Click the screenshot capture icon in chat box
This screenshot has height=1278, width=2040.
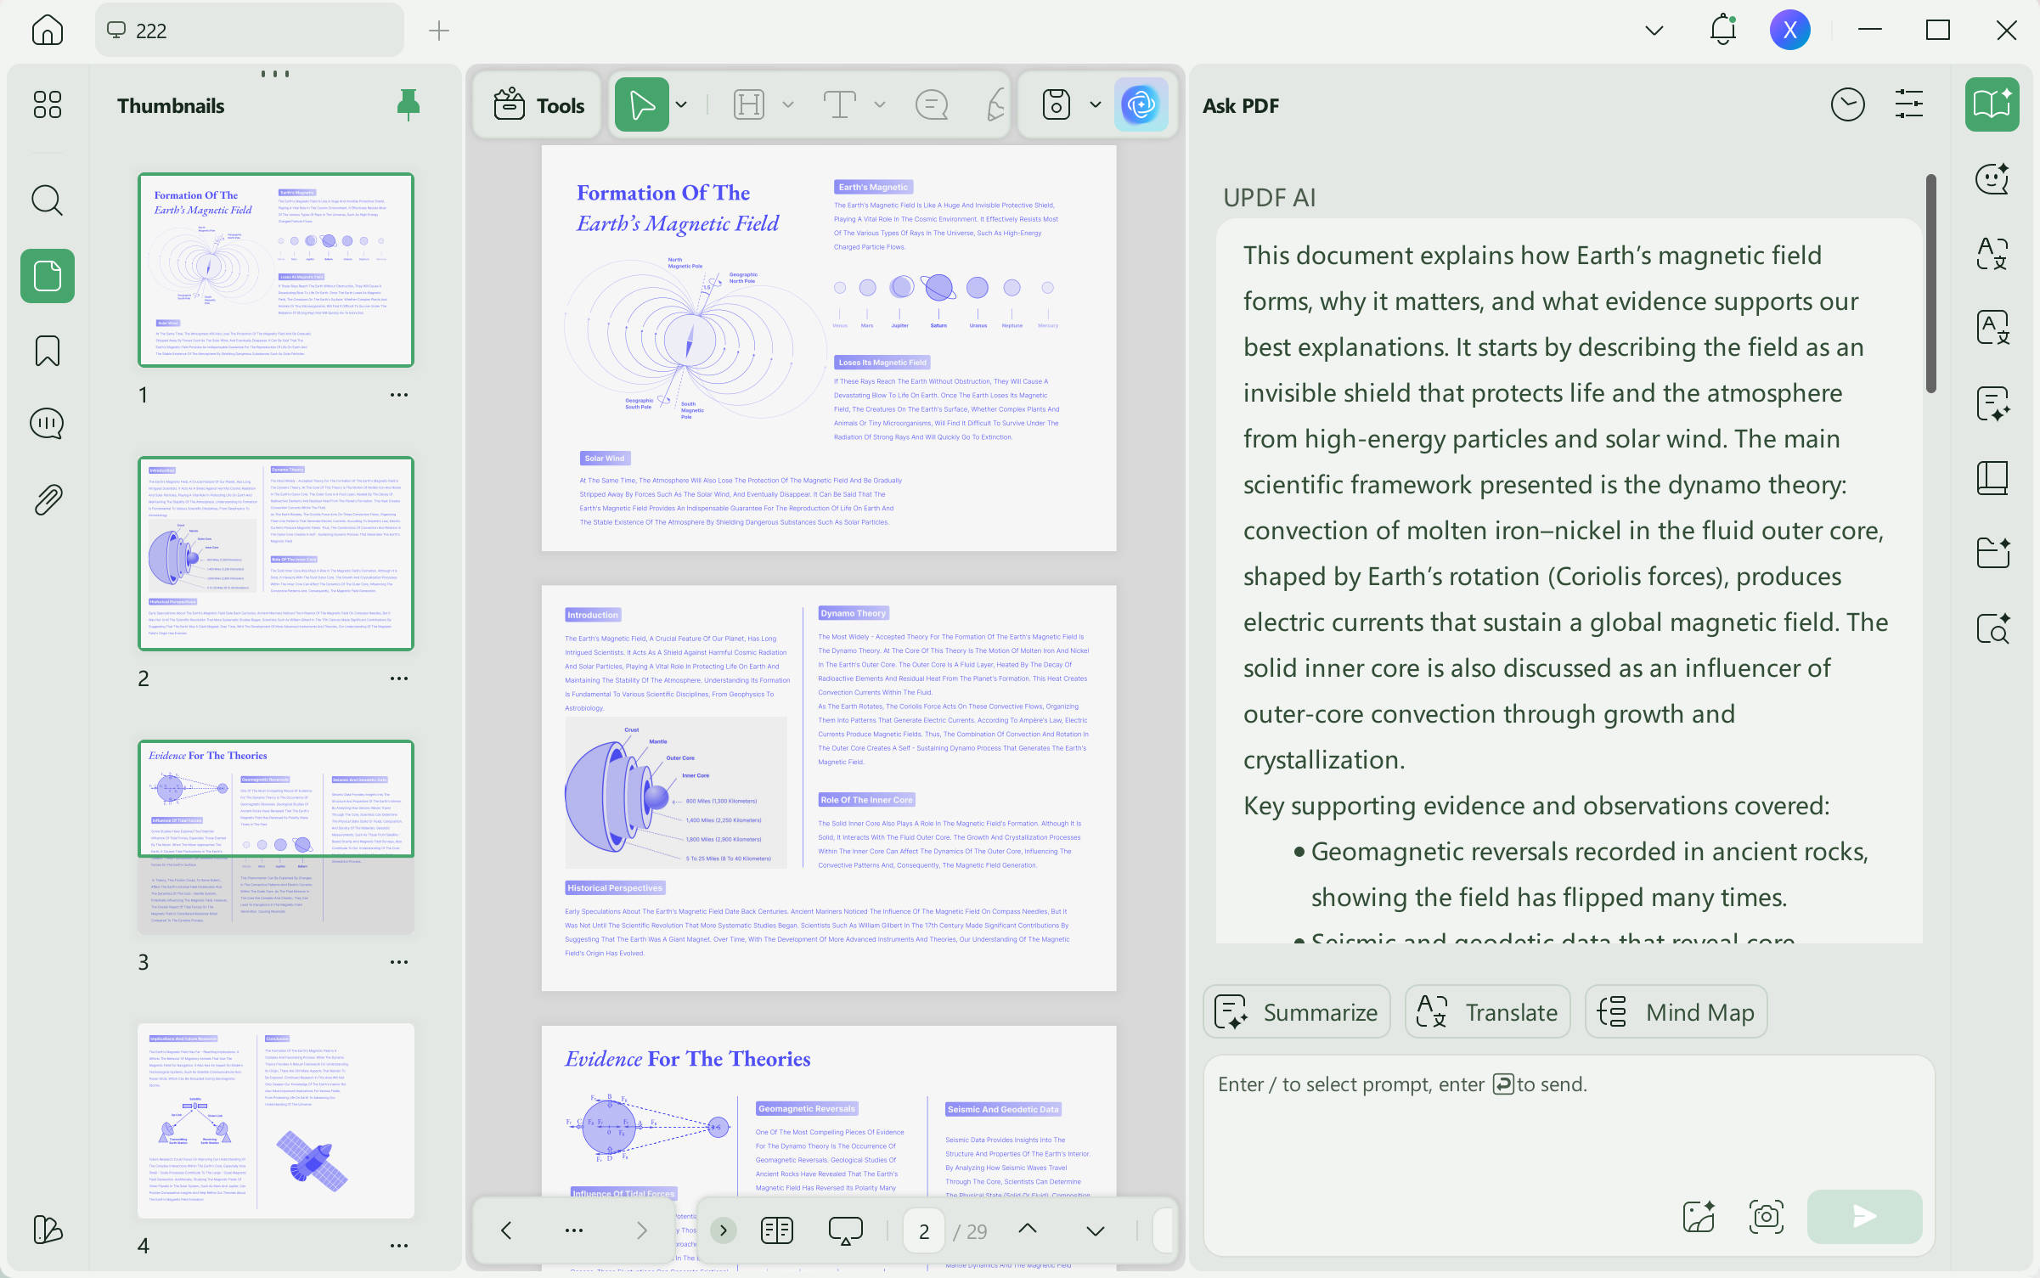(1767, 1217)
